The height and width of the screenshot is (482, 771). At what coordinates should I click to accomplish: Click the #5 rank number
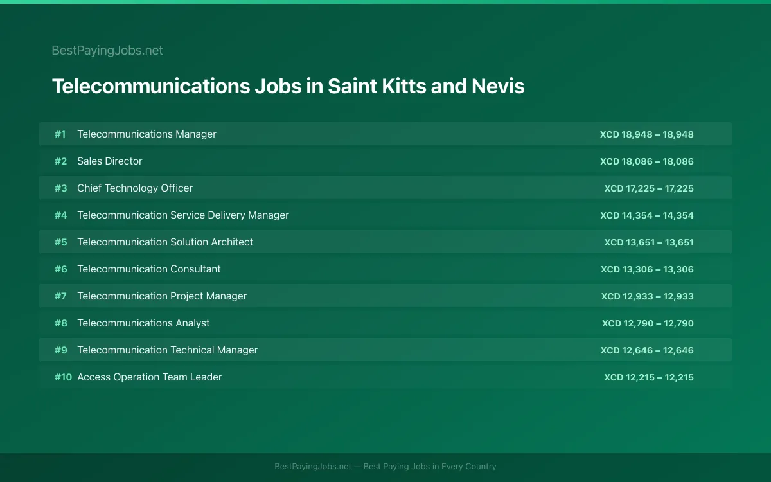tap(60, 242)
